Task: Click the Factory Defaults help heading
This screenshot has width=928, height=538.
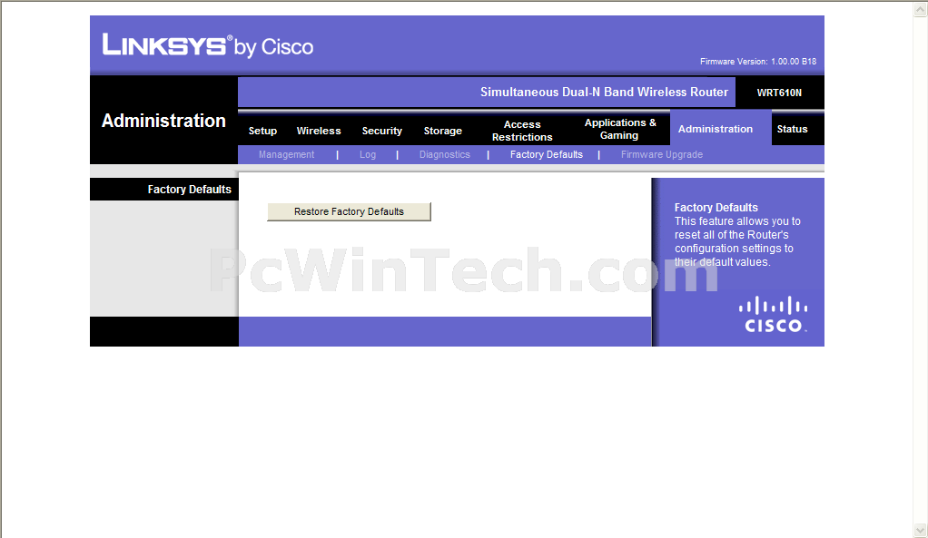Action: point(716,208)
